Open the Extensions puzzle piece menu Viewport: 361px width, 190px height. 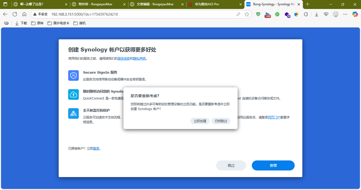click(306, 14)
